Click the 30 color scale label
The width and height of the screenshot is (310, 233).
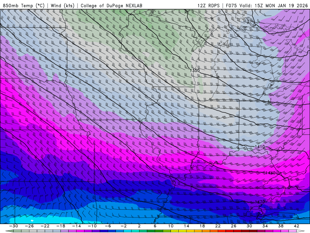pos(249,226)
